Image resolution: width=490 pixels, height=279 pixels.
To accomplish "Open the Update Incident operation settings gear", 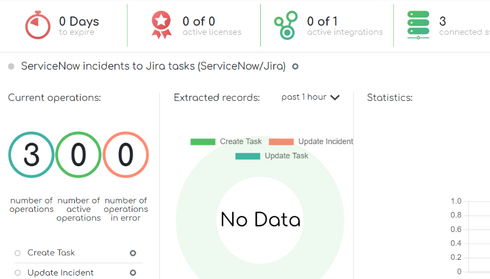I will tap(133, 273).
